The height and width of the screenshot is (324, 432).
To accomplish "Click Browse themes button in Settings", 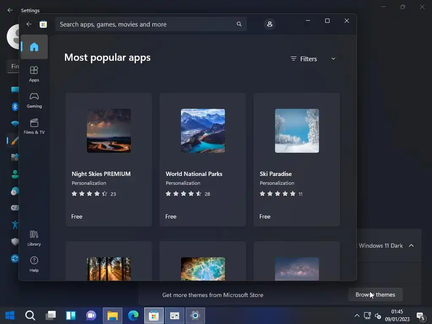I will [x=375, y=294].
